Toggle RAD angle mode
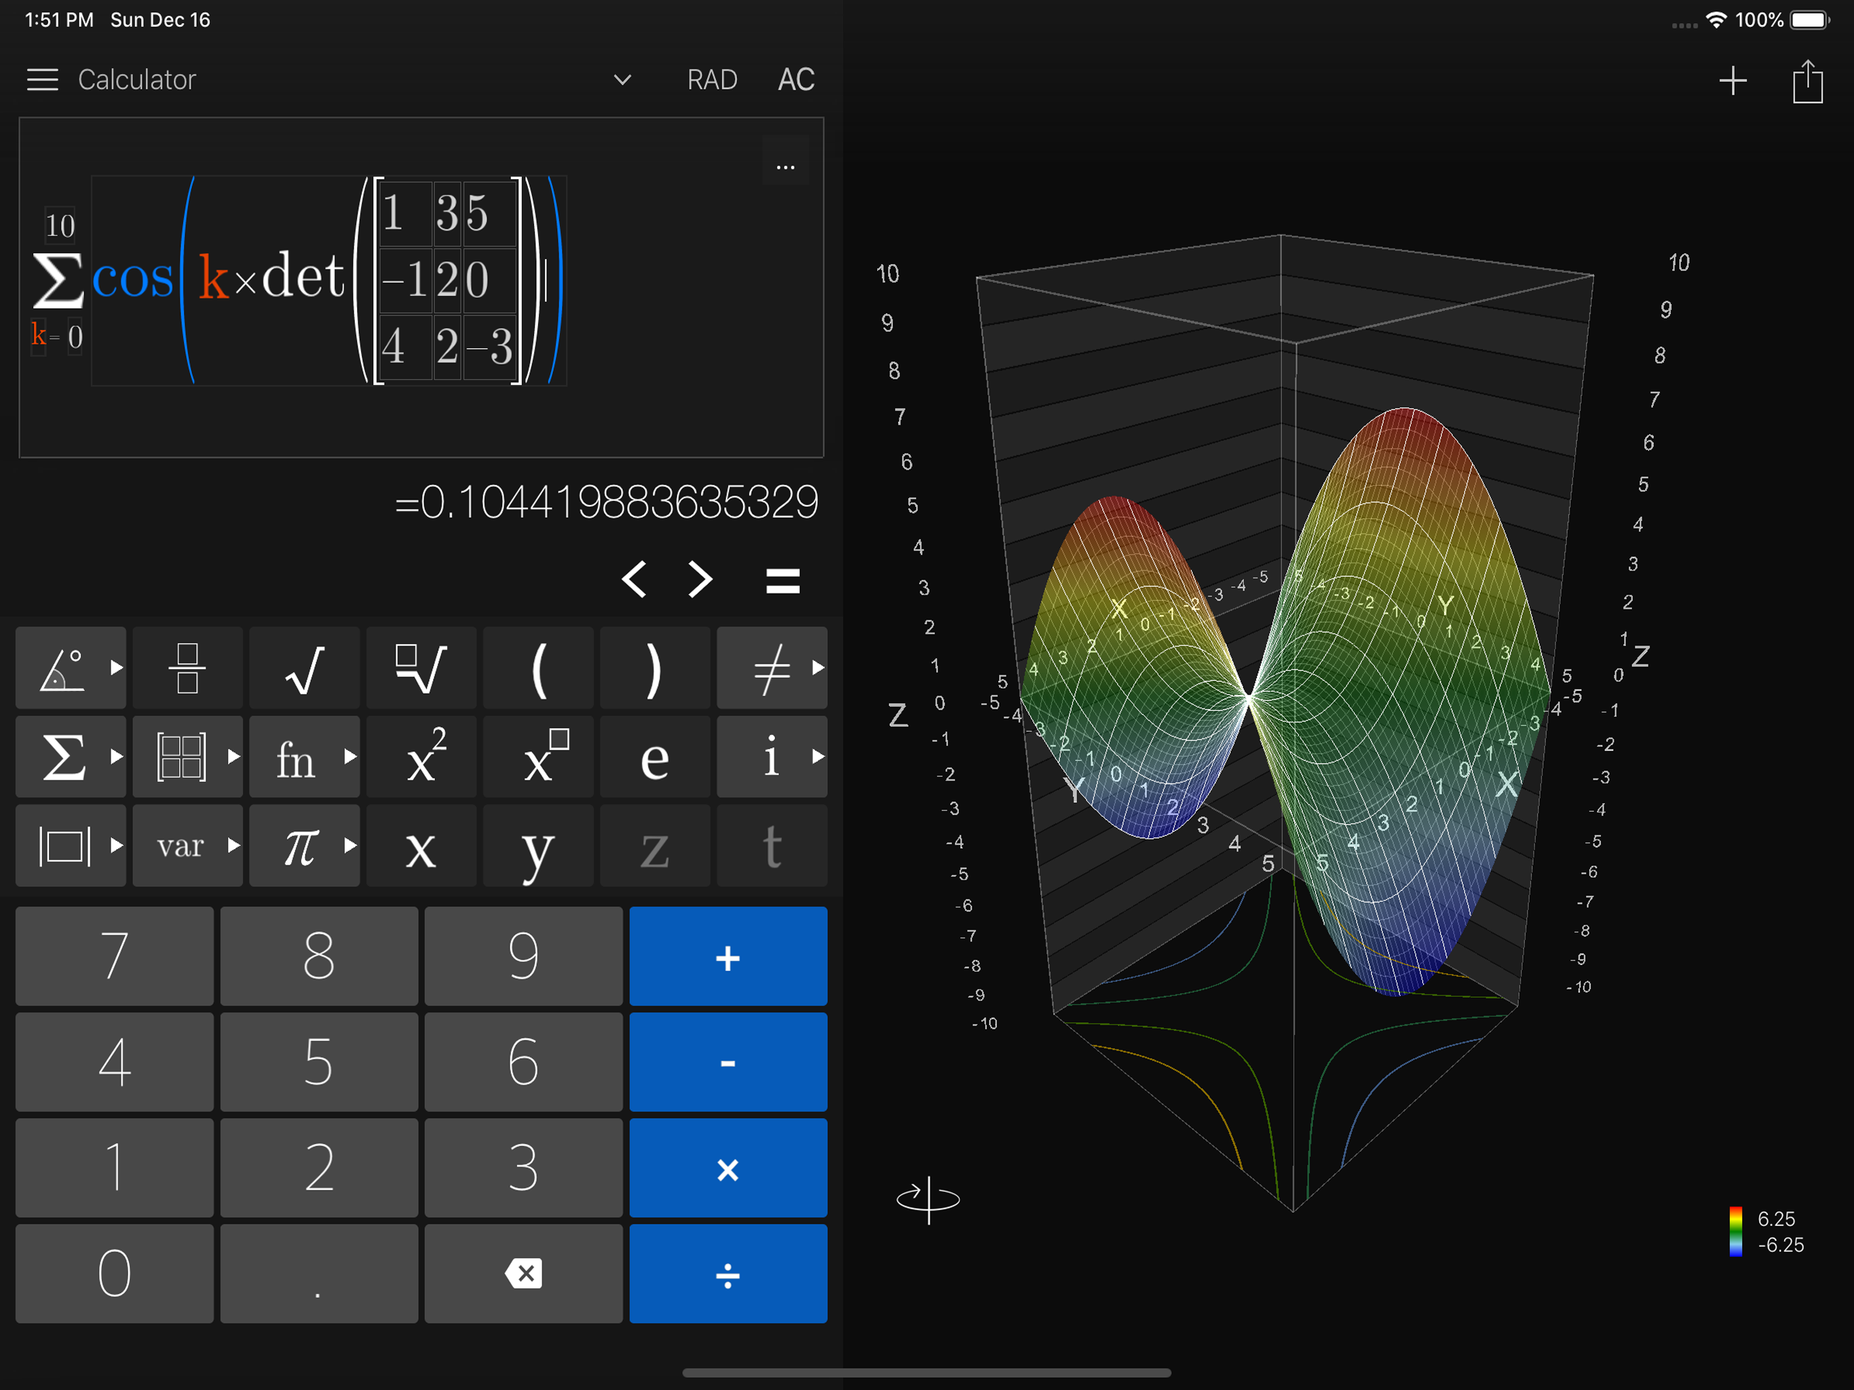The width and height of the screenshot is (1854, 1390). click(712, 79)
